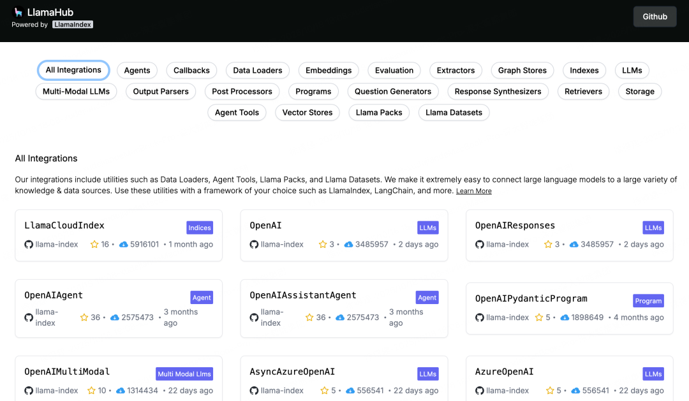
Task: Open the AsyncAzureOpenAI integration card
Action: (x=344, y=379)
